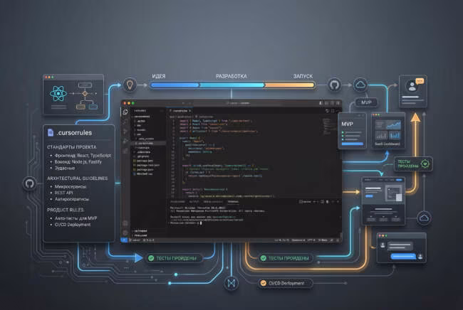Click the GitHub icon after the ЗАПУСК bar
Image resolution: width=463 pixels, height=310 pixels.
(334, 85)
